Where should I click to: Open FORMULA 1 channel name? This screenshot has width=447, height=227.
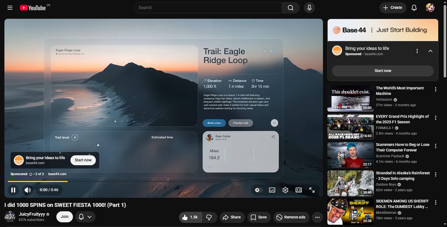pyautogui.click(x=385, y=128)
